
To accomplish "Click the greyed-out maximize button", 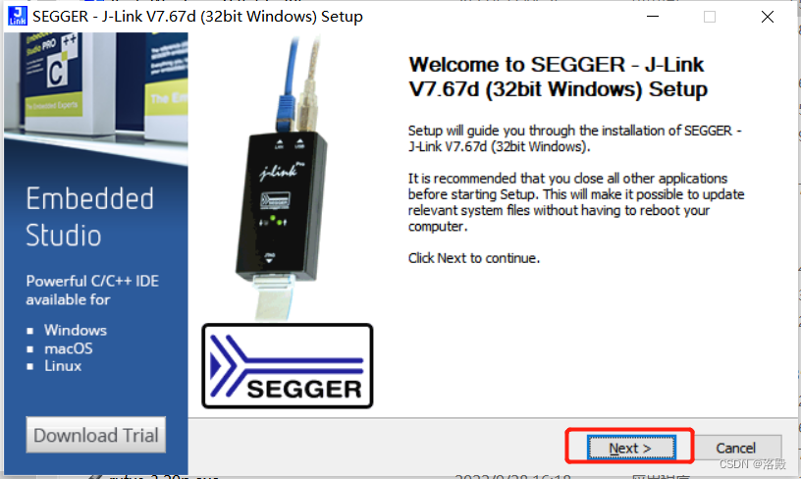I will click(710, 17).
